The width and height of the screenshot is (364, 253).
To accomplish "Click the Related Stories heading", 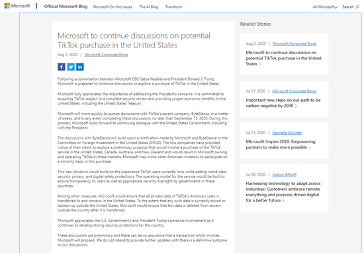I will click(255, 24).
